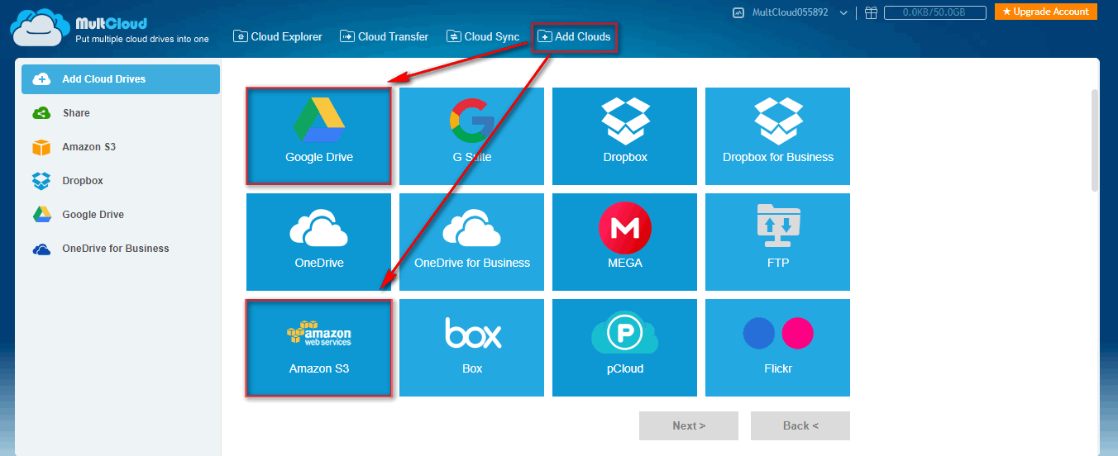Select the FTP cloud tile
Viewport: 1118px width, 456px height.
[x=777, y=242]
